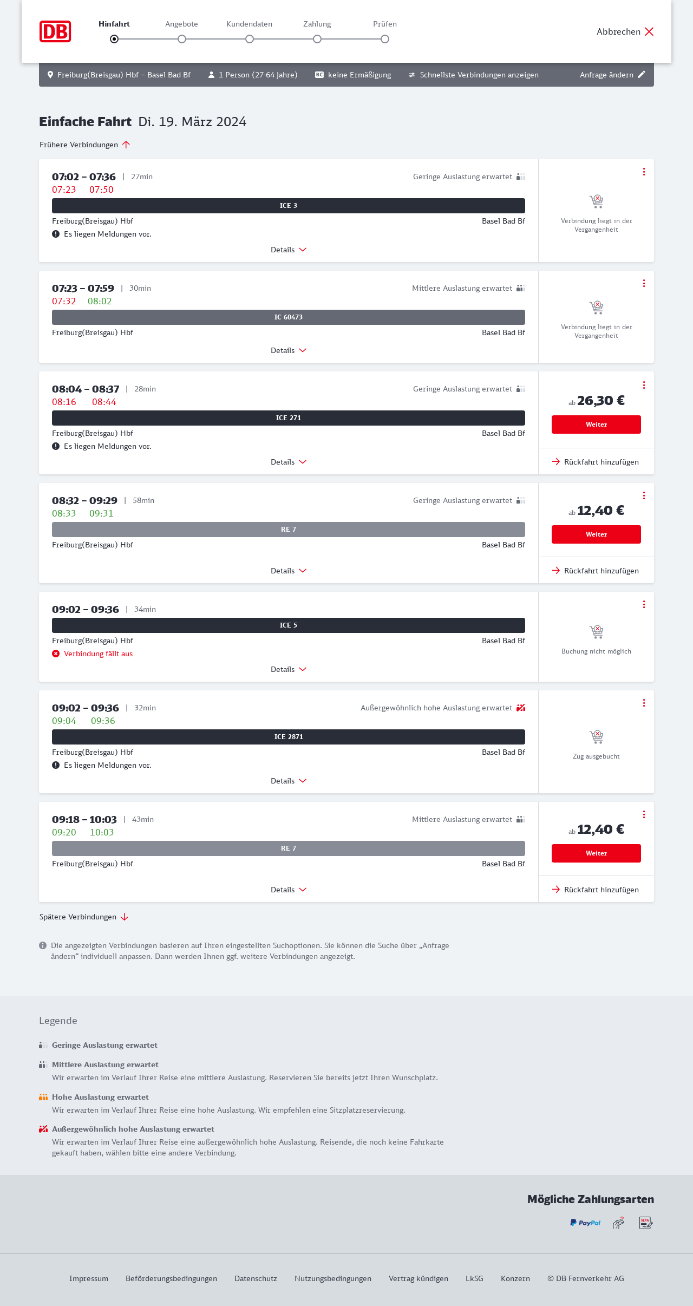693x1306 pixels.
Task: Select the Angebote step circle
Action: [x=182, y=39]
